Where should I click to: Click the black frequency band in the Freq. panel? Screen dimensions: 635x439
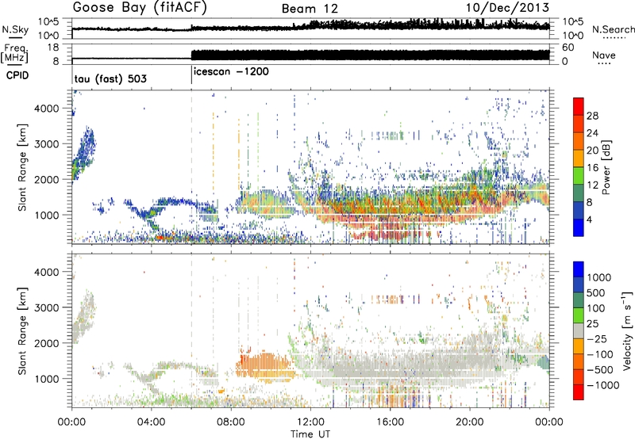(x=370, y=55)
